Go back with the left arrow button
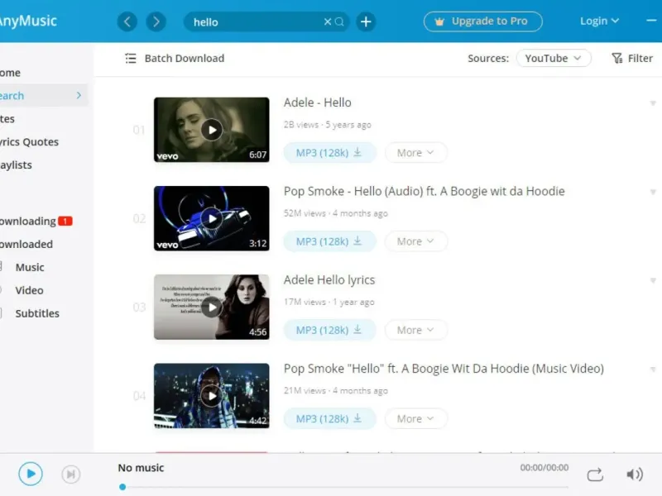 (x=127, y=21)
